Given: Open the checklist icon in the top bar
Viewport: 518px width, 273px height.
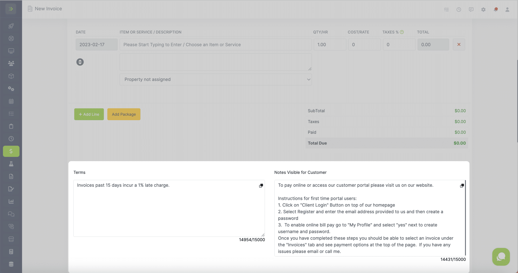Looking at the screenshot, I should [x=446, y=9].
